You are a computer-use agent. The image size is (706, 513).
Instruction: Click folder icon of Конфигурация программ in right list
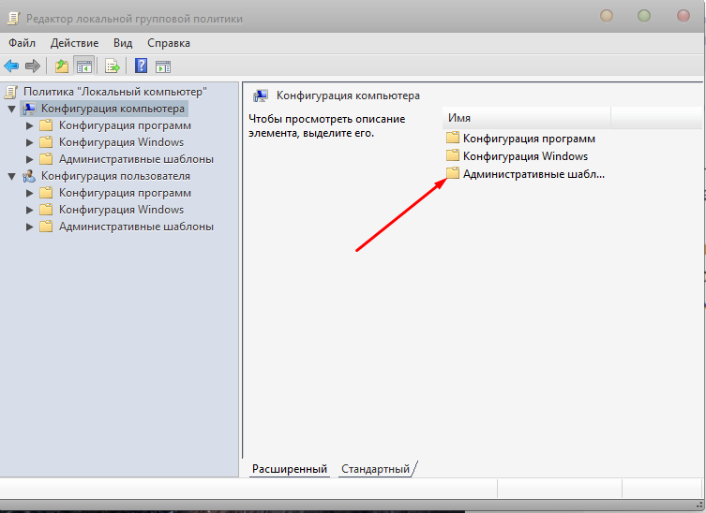point(453,138)
